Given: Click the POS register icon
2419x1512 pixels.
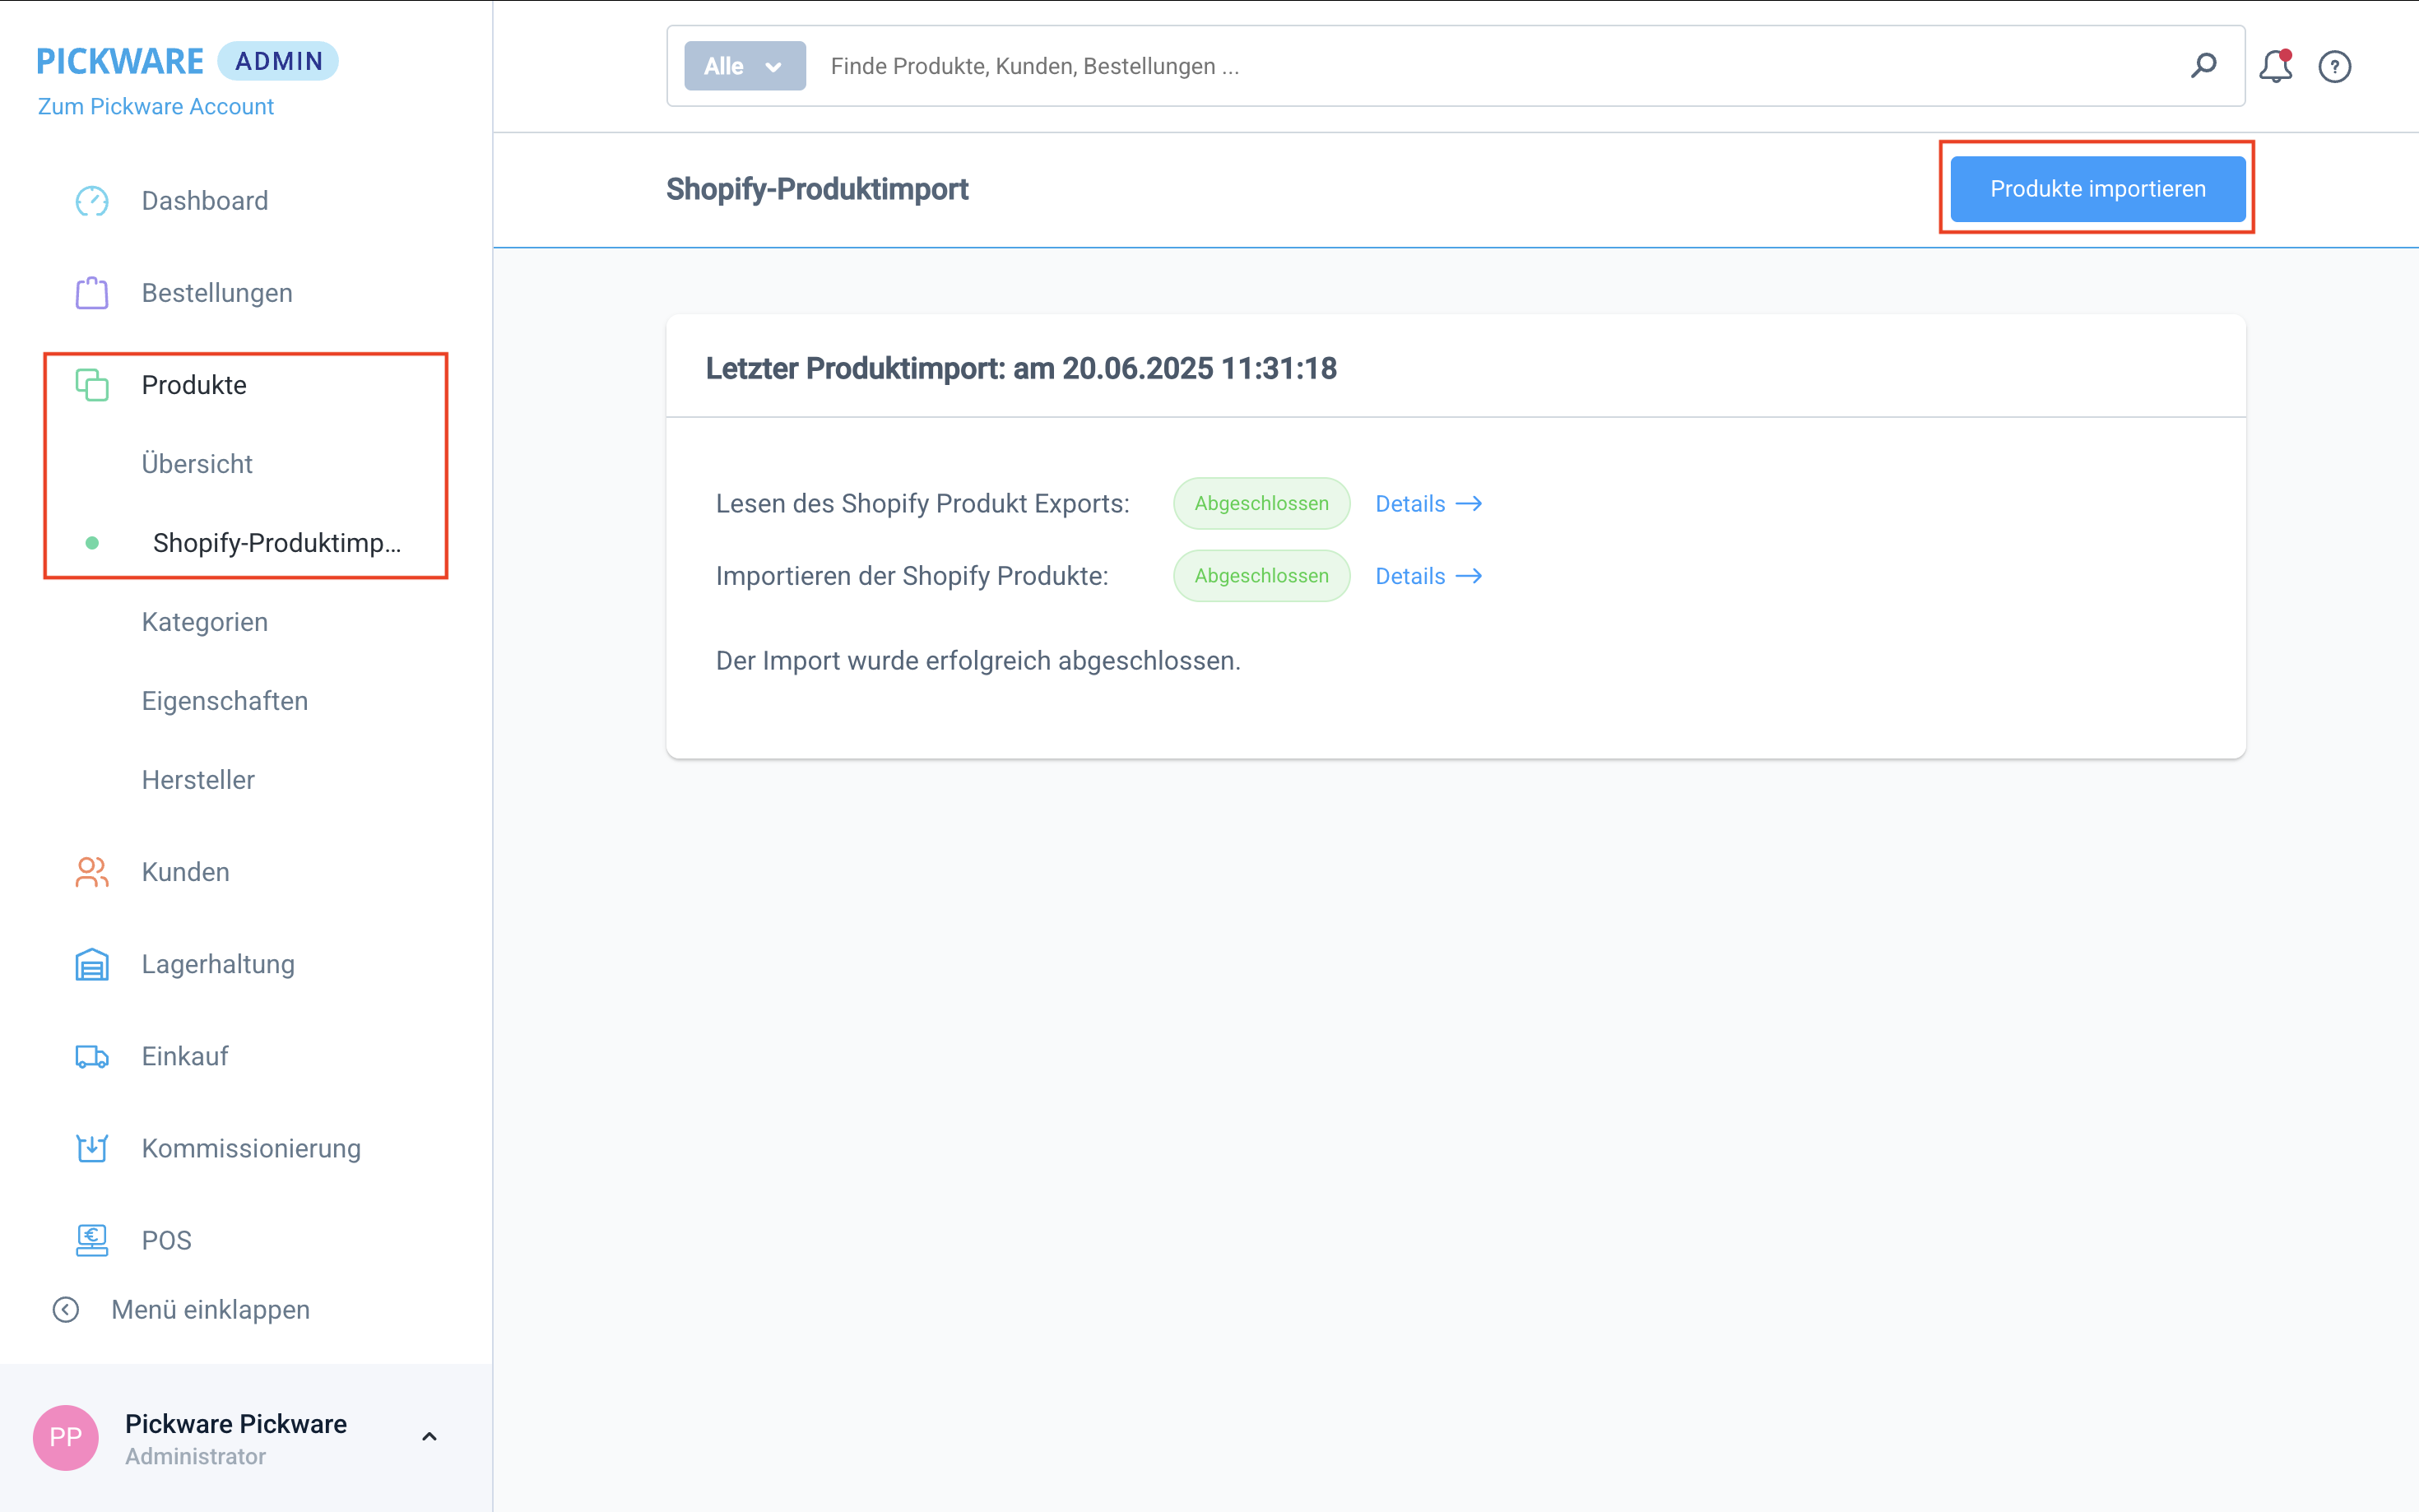Looking at the screenshot, I should tap(92, 1240).
